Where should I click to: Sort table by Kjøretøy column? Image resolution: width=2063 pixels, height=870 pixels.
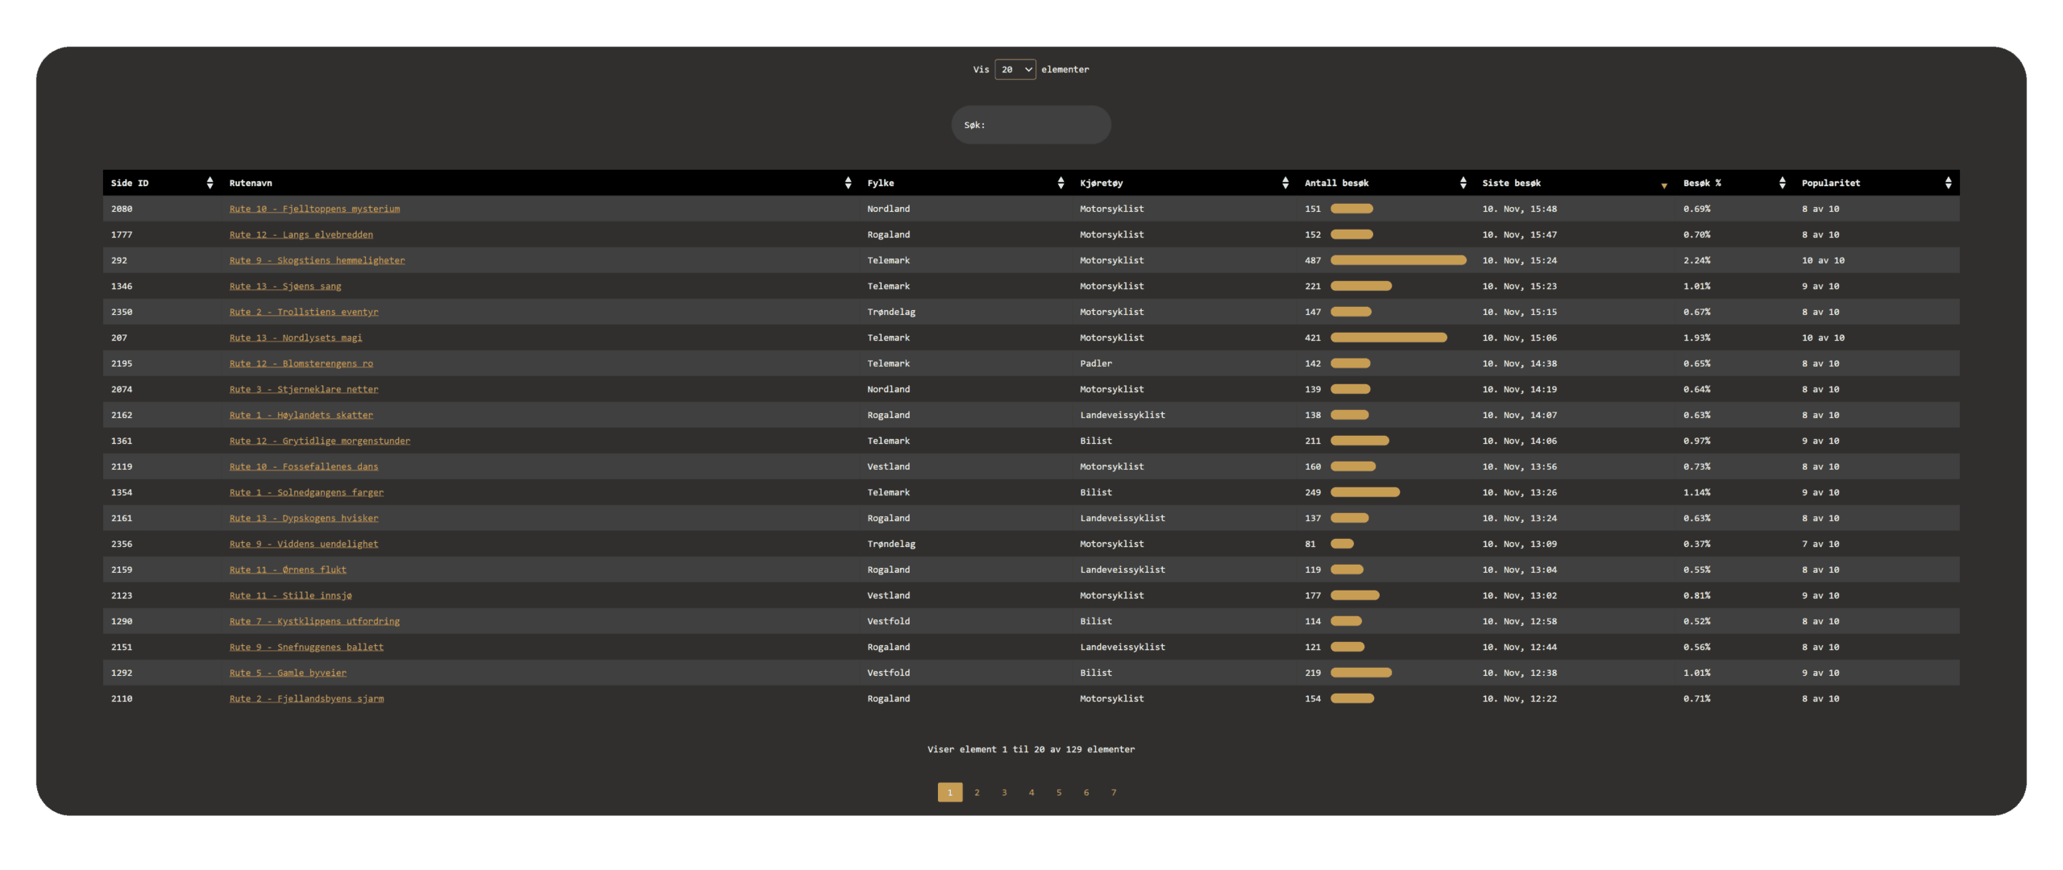pos(1184,183)
